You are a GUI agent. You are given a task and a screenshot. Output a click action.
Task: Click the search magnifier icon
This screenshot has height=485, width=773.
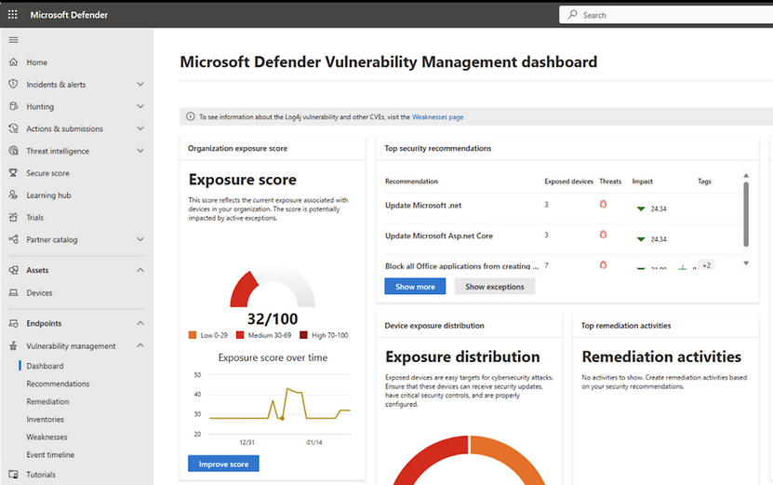pos(572,14)
